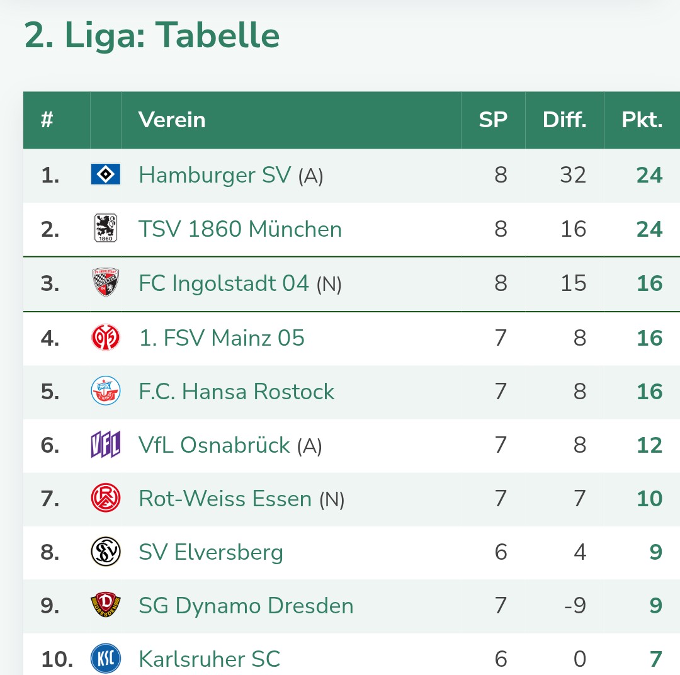Open the Karlsruher SC team link
This screenshot has height=675, width=680.
(209, 659)
